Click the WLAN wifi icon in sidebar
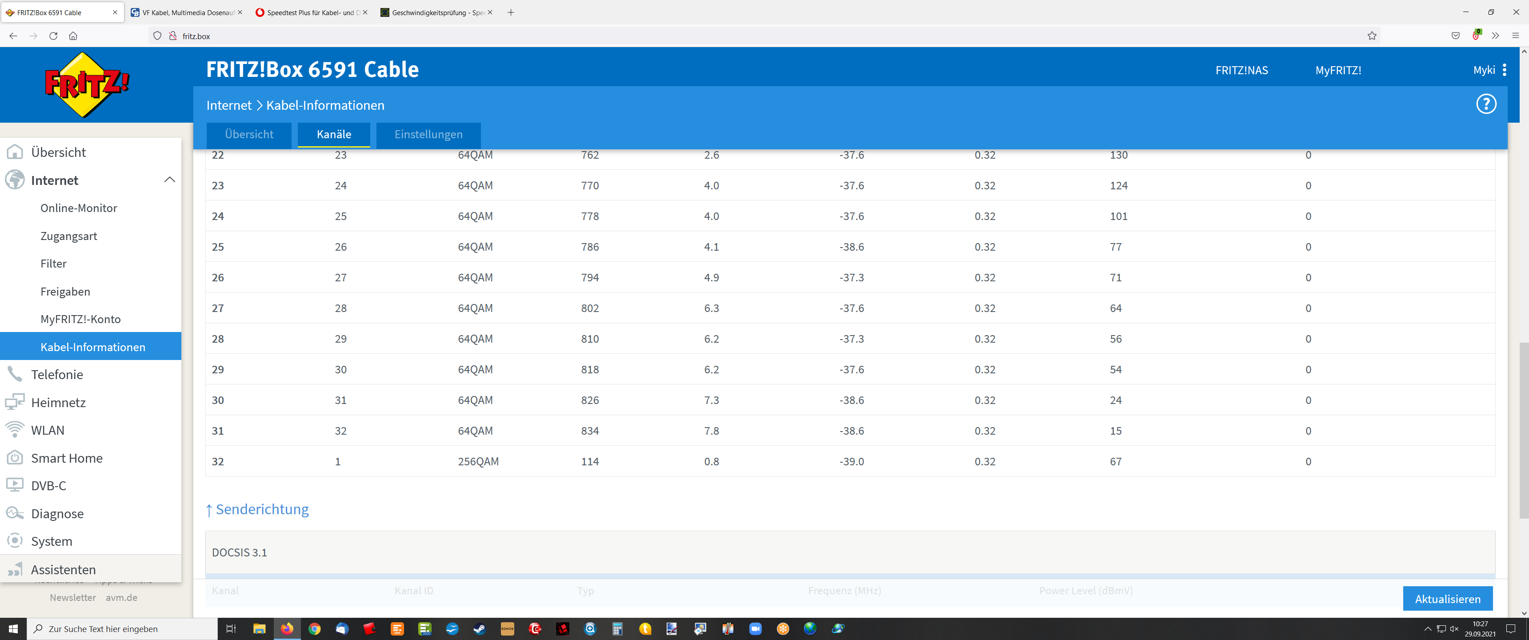 coord(14,430)
